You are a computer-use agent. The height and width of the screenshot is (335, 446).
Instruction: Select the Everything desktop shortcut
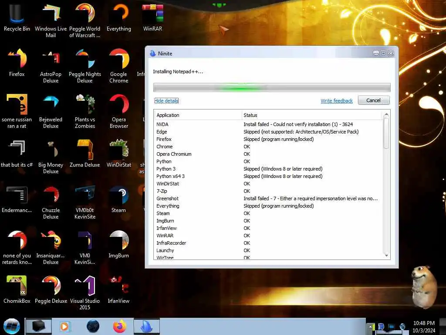[x=119, y=17]
